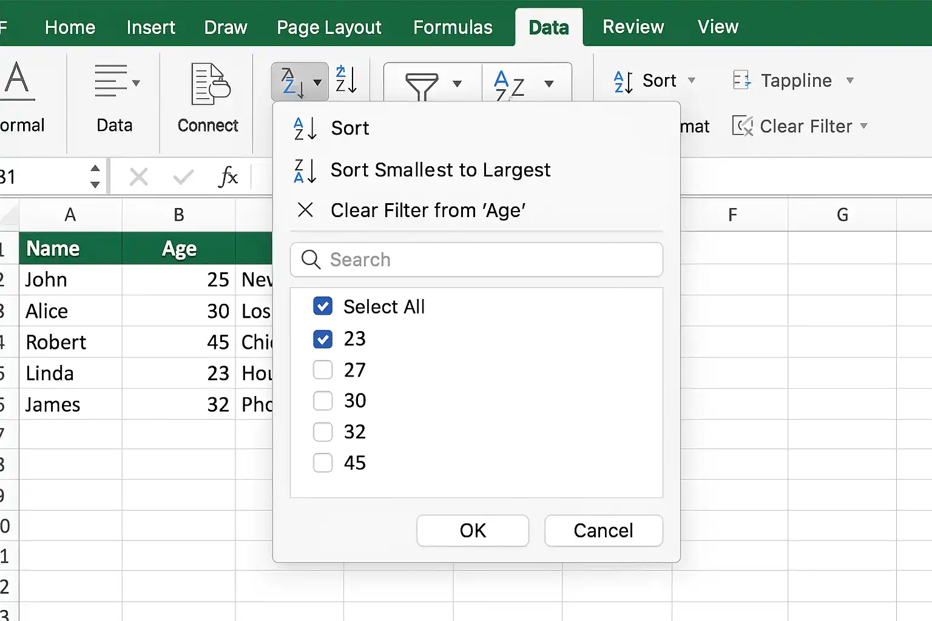The image size is (932, 621).
Task: Expand the funnel filter dropdown arrow
Action: (x=458, y=84)
